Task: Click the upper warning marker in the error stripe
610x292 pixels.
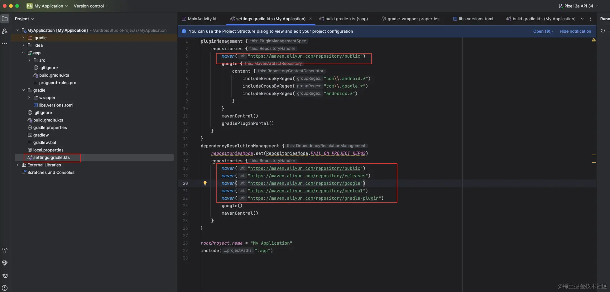Action: click(x=594, y=155)
